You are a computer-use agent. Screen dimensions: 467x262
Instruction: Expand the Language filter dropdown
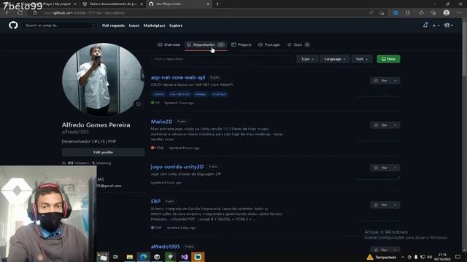pos(335,59)
